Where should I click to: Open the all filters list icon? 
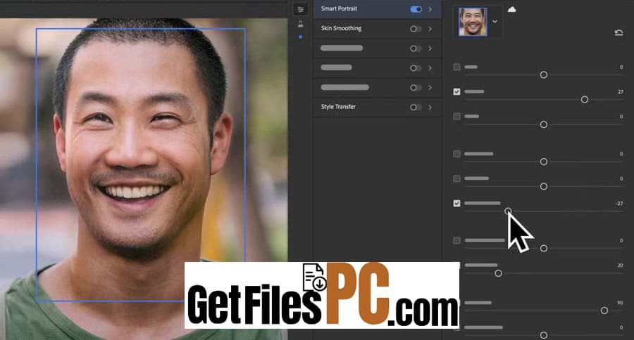[x=300, y=9]
